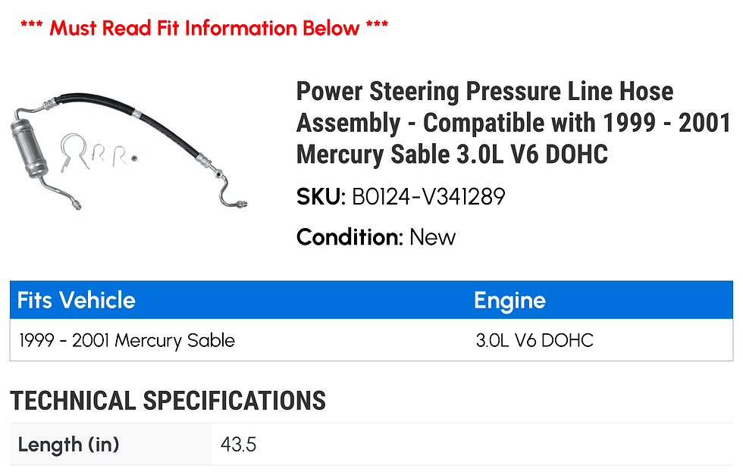Screen dimensions: 743x475
Task: Click the small O-ring in the product image
Action: [x=134, y=158]
